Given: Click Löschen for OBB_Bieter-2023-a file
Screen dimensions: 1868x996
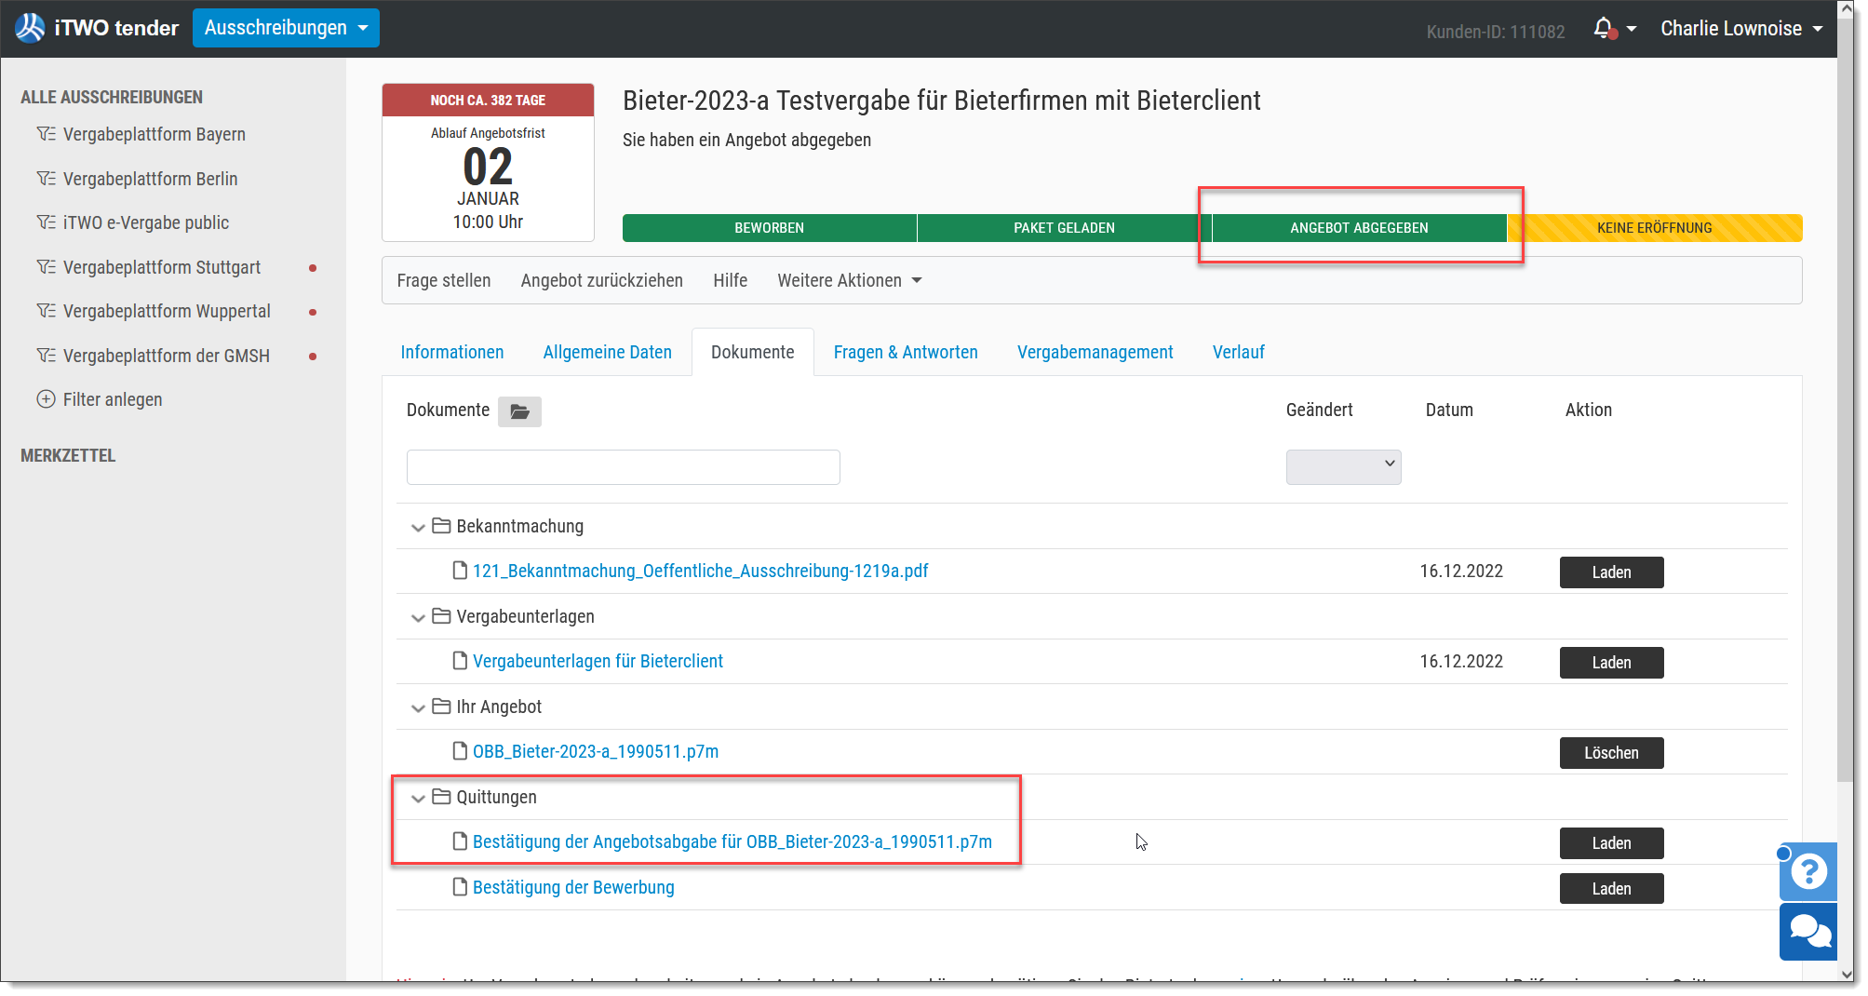Looking at the screenshot, I should [x=1611, y=753].
